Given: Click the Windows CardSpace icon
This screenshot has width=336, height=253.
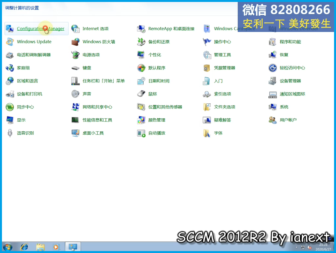Looking at the screenshot, I should 207,28.
